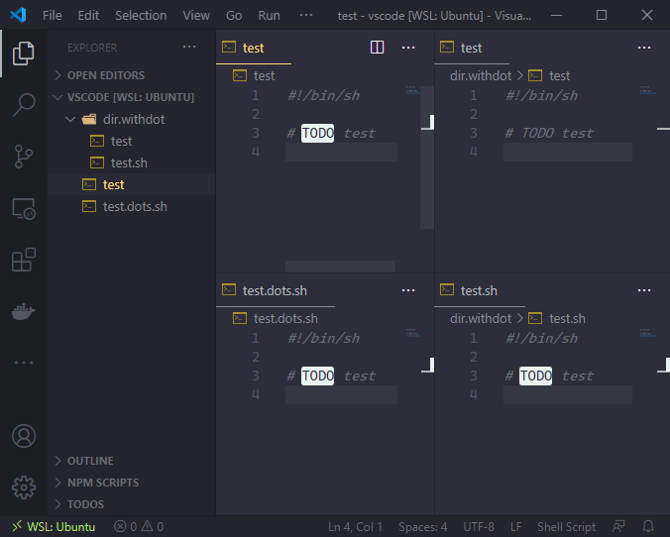Open the Search view in activity bar

[x=24, y=105]
